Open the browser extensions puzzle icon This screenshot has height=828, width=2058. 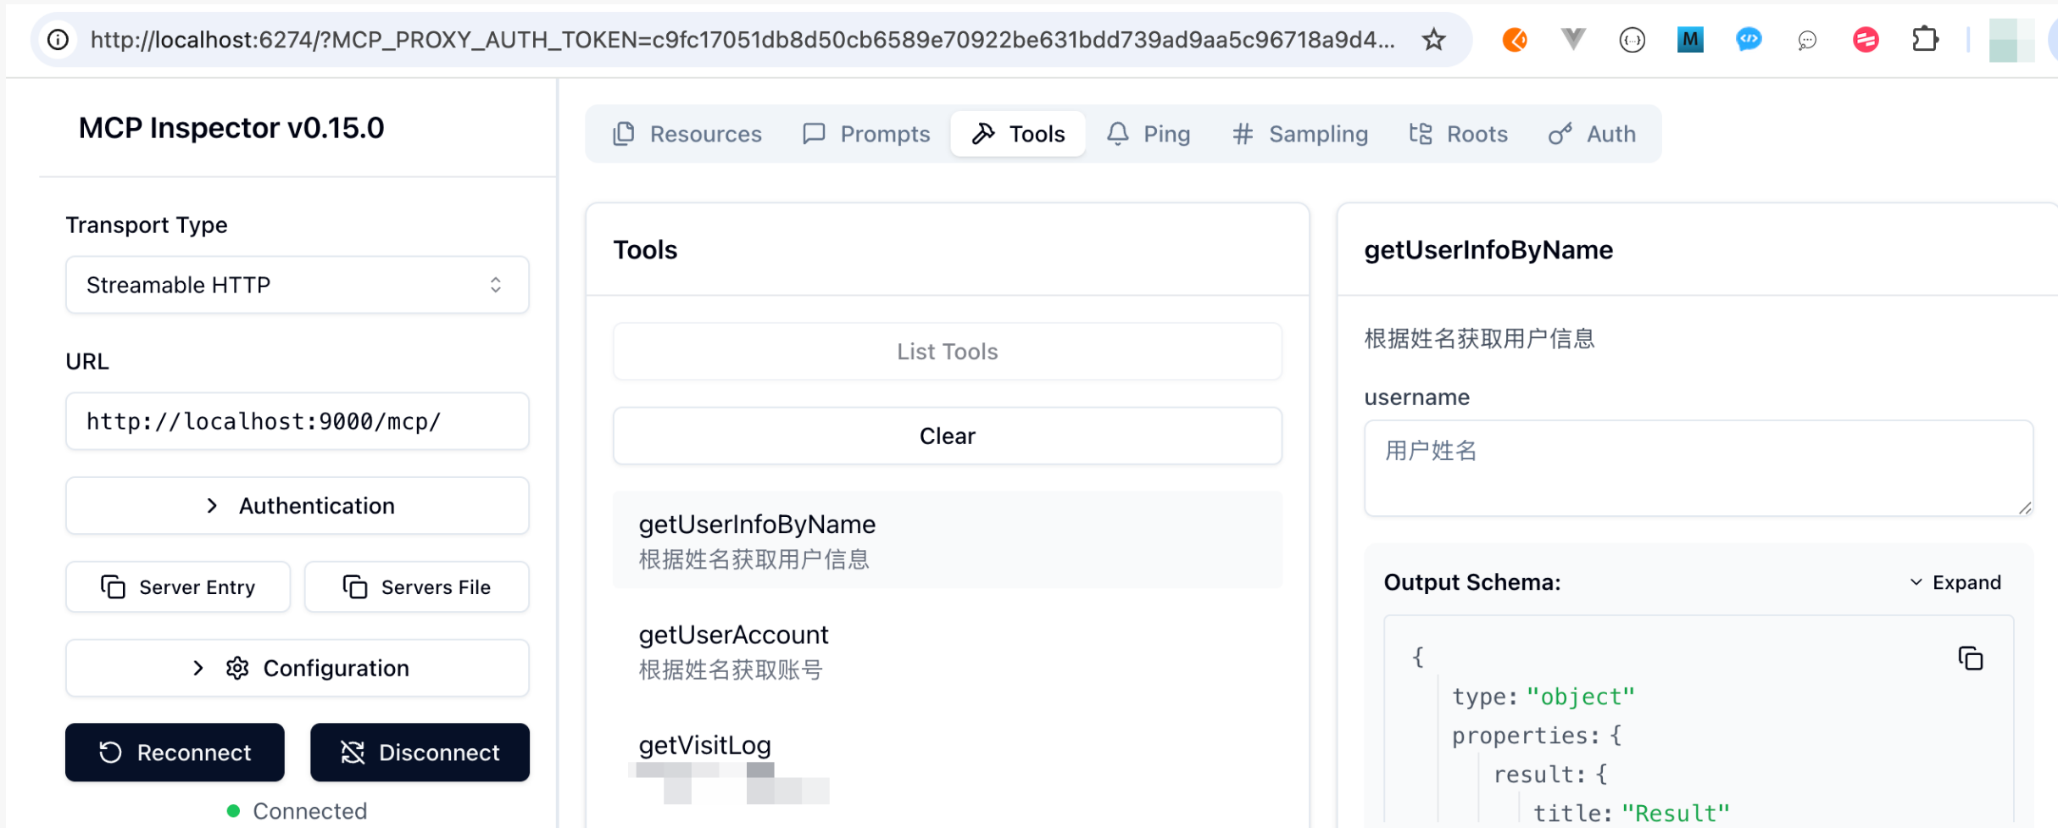click(1925, 40)
